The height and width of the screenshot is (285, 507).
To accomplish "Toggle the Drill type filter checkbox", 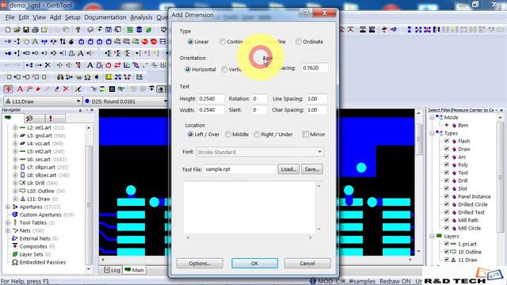I will (447, 180).
